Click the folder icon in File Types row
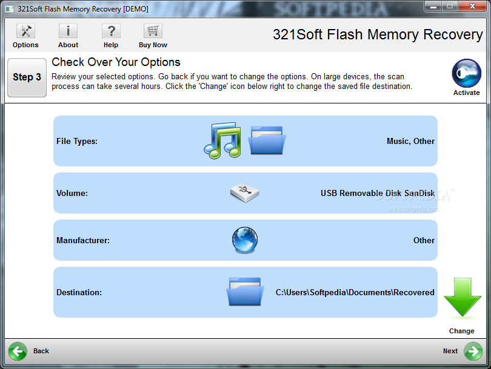 (x=267, y=140)
